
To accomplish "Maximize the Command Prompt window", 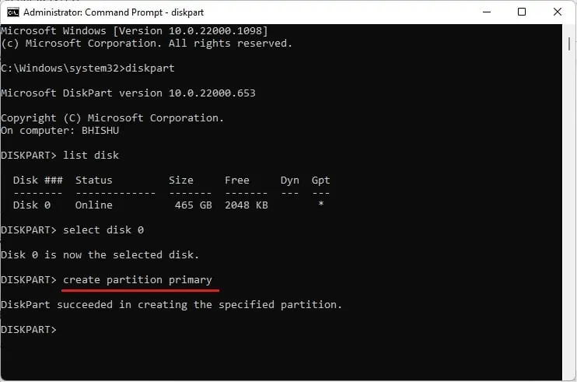I will click(x=522, y=12).
